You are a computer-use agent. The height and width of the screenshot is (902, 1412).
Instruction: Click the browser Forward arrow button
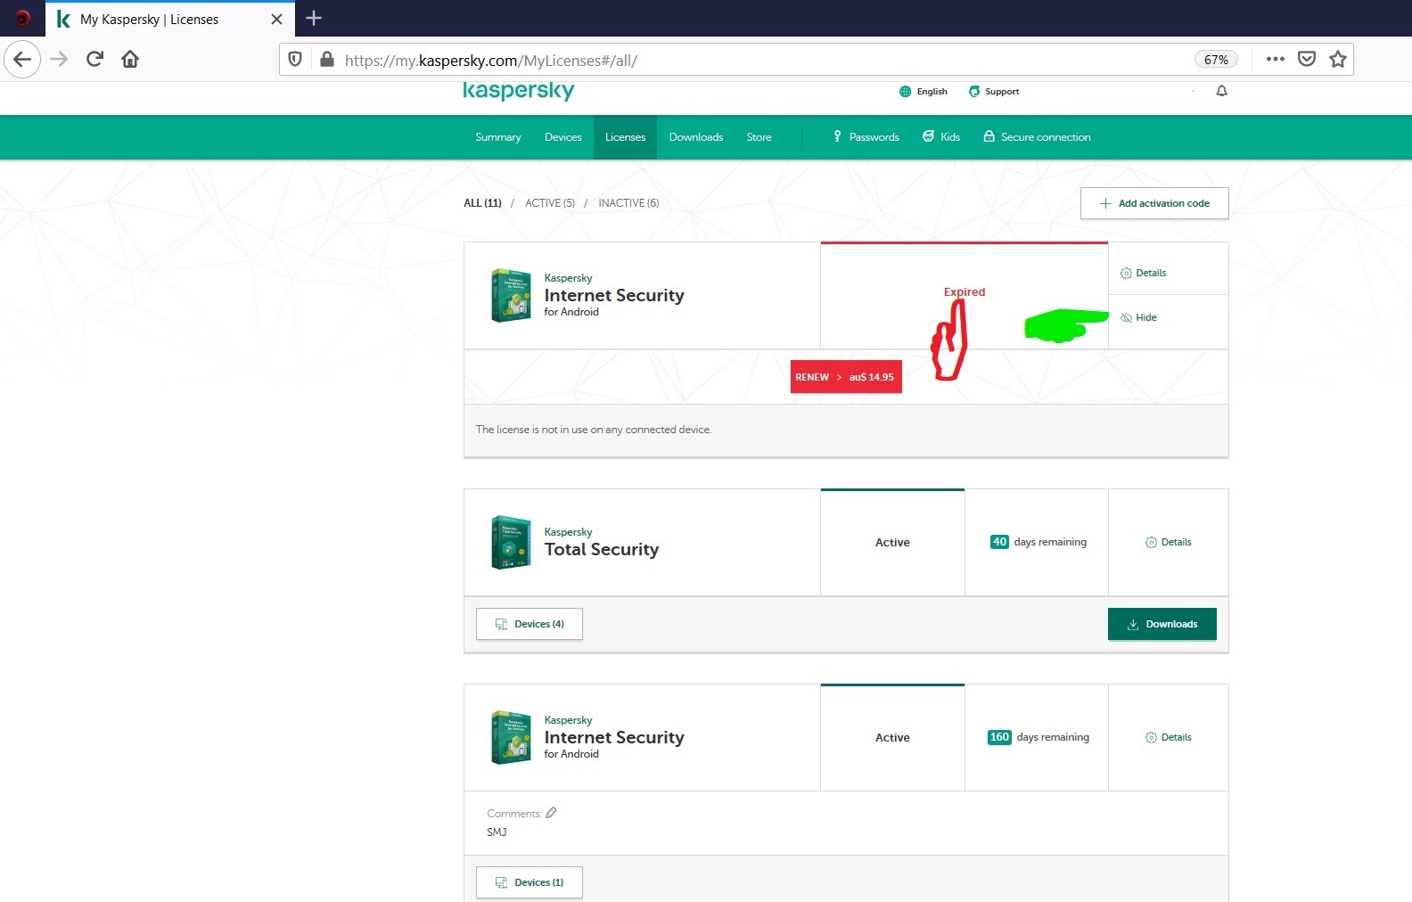point(59,60)
